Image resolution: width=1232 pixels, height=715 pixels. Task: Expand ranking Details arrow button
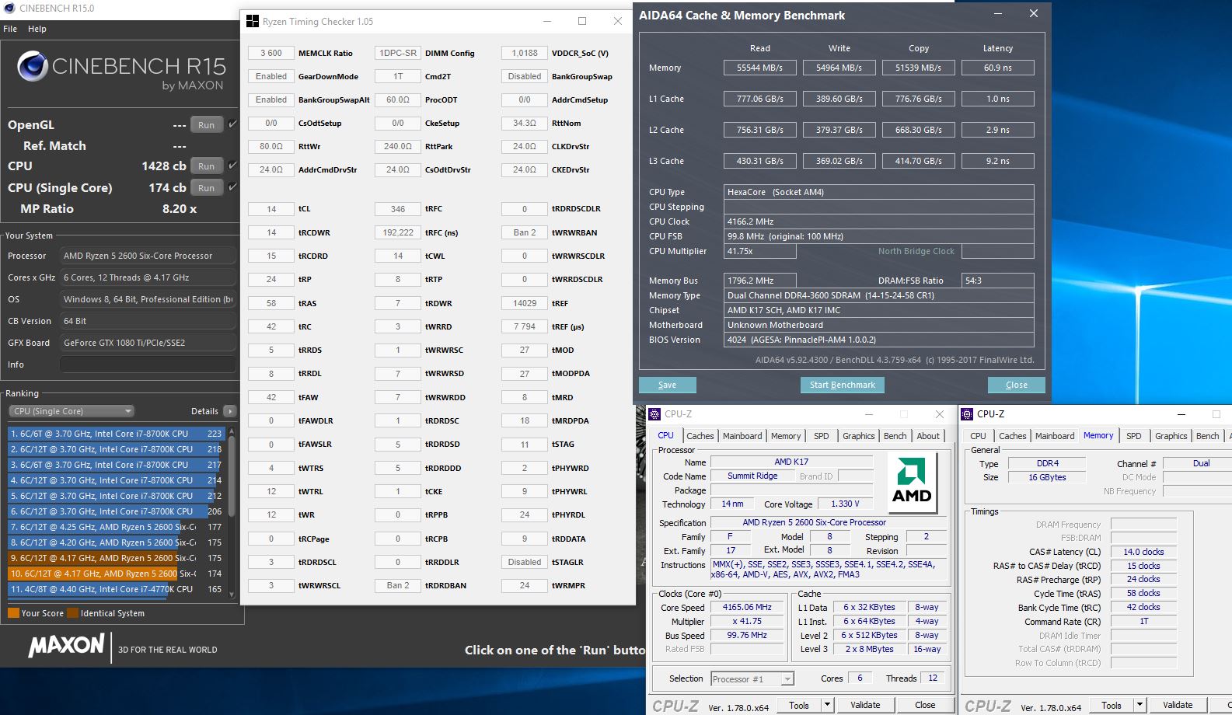229,411
